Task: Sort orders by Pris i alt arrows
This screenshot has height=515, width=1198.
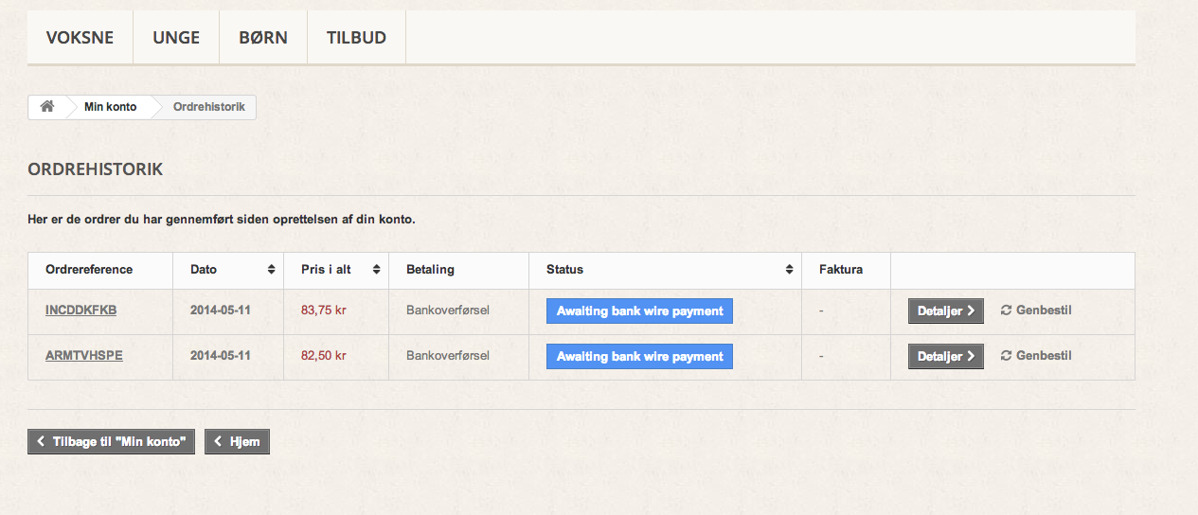Action: point(376,270)
